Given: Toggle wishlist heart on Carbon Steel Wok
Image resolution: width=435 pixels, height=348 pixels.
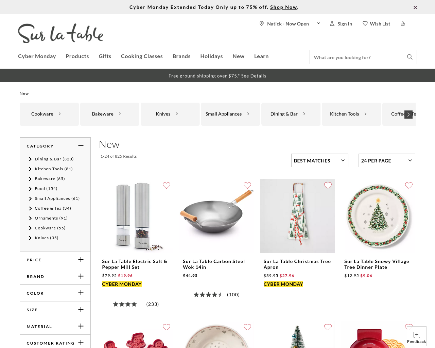Looking at the screenshot, I should (247, 185).
